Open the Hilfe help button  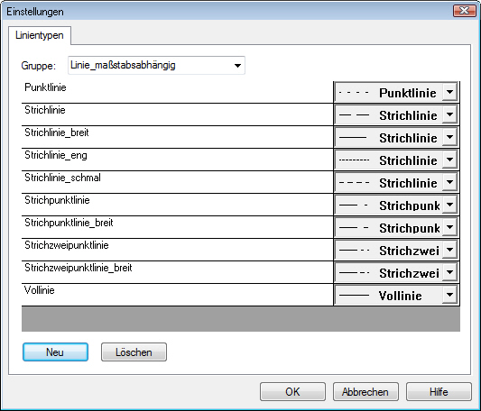439,391
